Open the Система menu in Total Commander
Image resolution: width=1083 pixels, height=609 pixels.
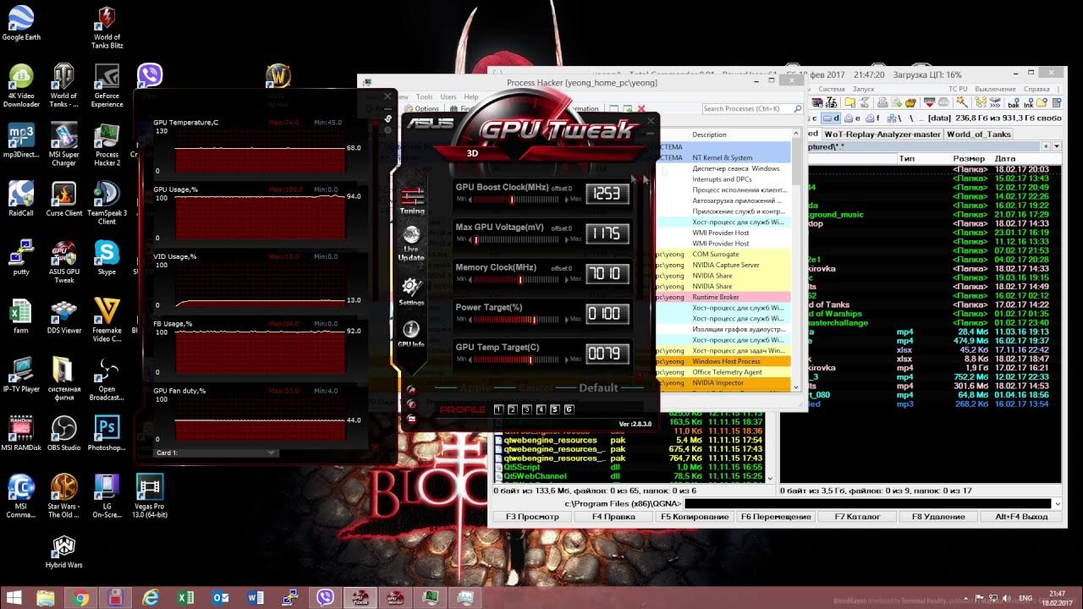pos(831,89)
